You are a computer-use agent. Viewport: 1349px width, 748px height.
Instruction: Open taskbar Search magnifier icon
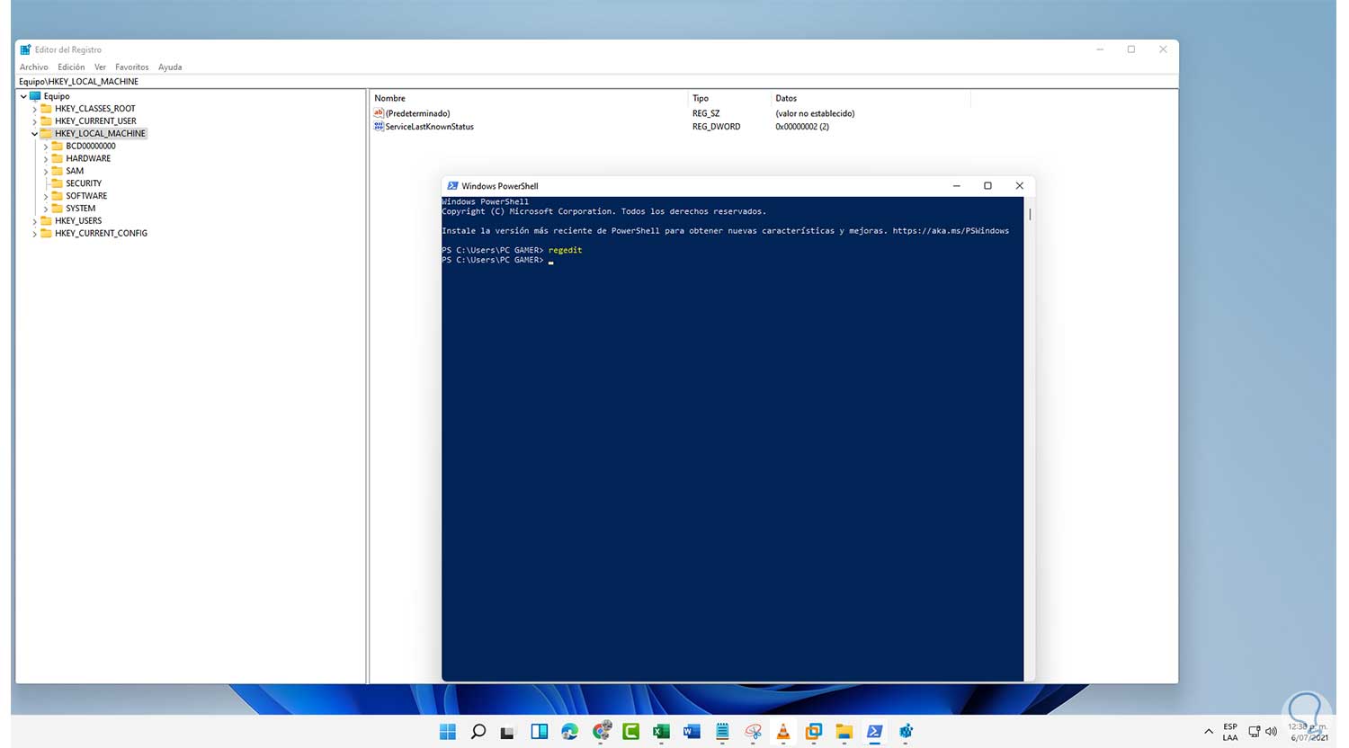(478, 732)
